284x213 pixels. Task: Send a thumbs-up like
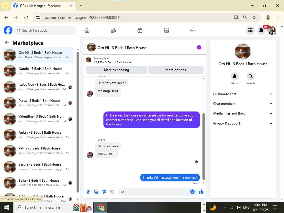201,192
